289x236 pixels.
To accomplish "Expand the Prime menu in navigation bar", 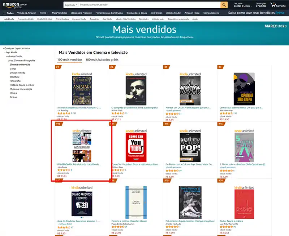I will coord(44,13).
